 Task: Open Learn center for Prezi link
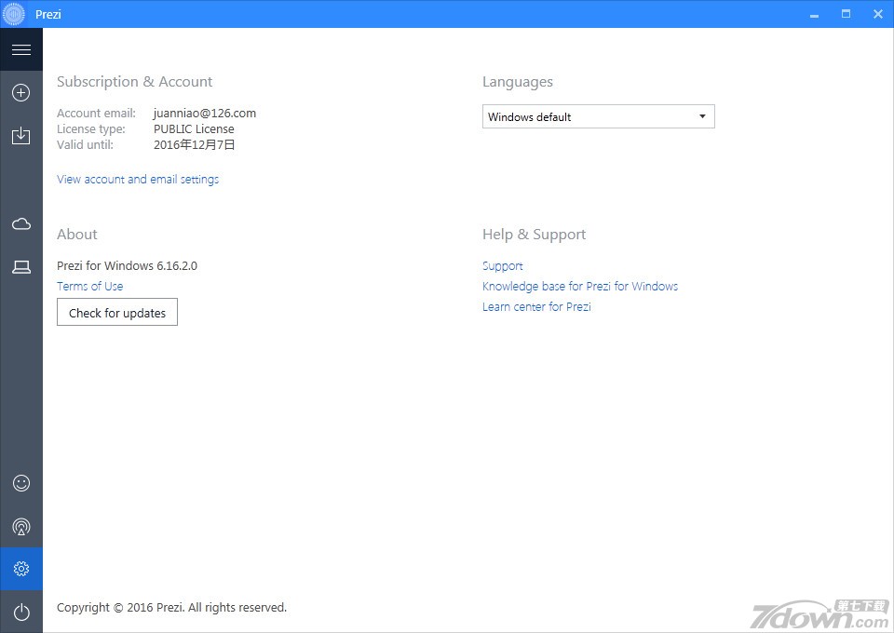point(536,306)
